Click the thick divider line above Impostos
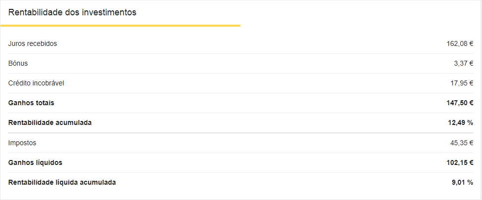The width and height of the screenshot is (482, 200). [241, 133]
